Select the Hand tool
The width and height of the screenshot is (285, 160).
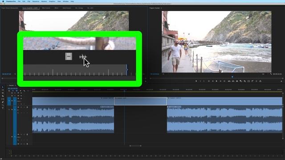[x=3, y=105]
